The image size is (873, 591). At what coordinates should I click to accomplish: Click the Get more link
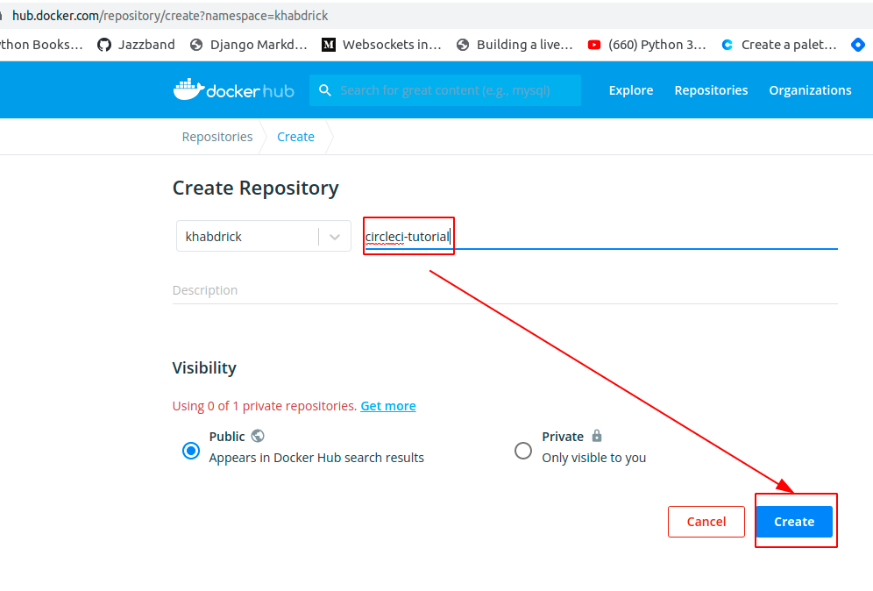click(388, 406)
